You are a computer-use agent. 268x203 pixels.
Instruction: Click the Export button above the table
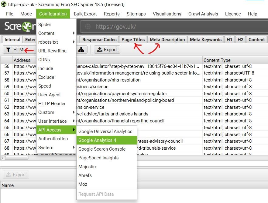click(x=107, y=49)
